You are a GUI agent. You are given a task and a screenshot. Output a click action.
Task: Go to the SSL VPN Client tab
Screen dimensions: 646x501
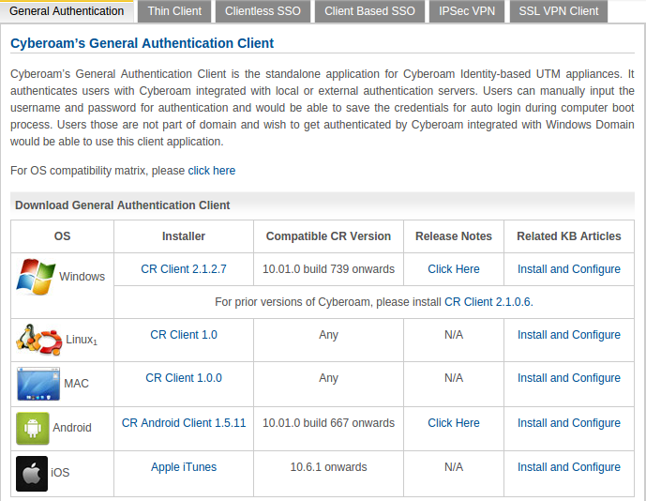click(x=559, y=11)
